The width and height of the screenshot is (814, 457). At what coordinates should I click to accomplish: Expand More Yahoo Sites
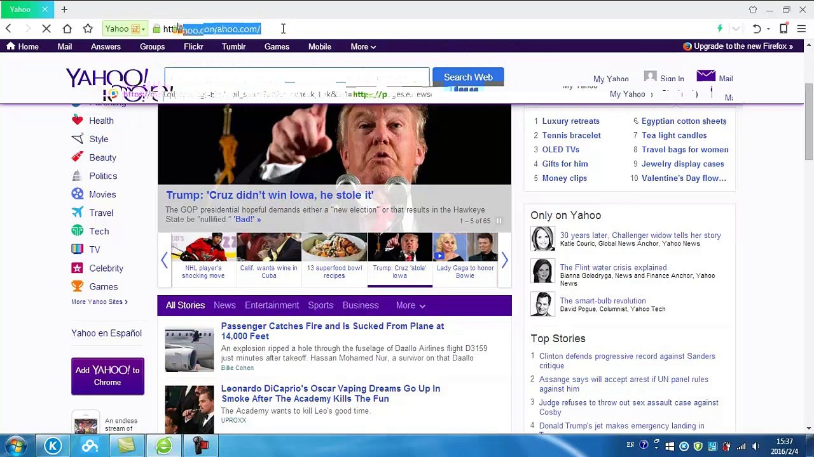[x=99, y=301]
